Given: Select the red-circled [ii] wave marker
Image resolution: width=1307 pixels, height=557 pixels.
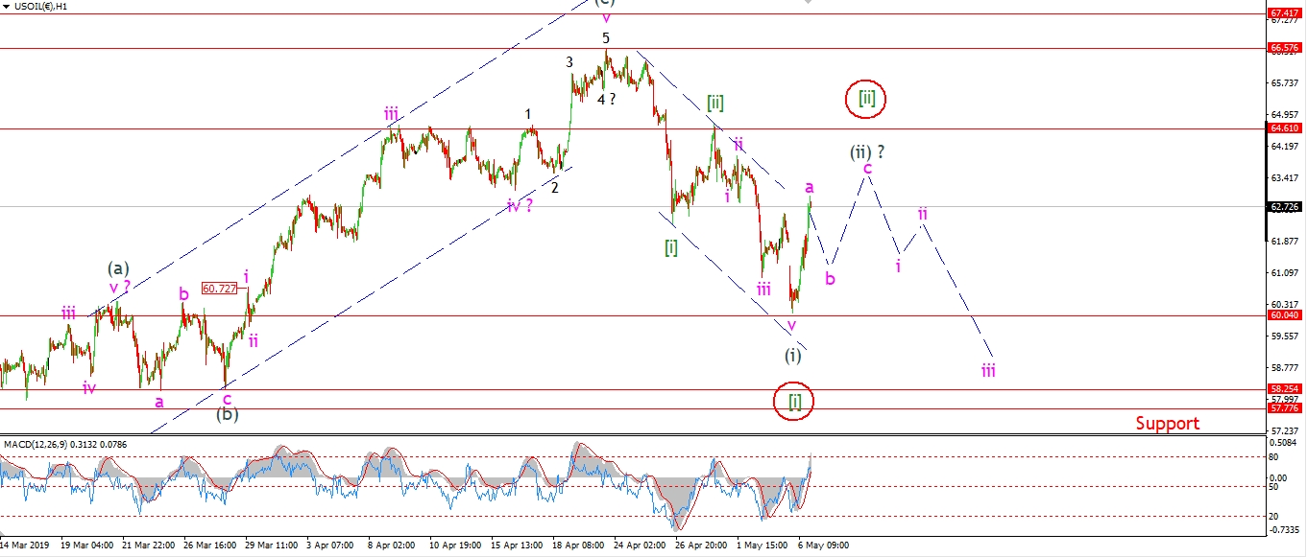Looking at the screenshot, I should [865, 98].
